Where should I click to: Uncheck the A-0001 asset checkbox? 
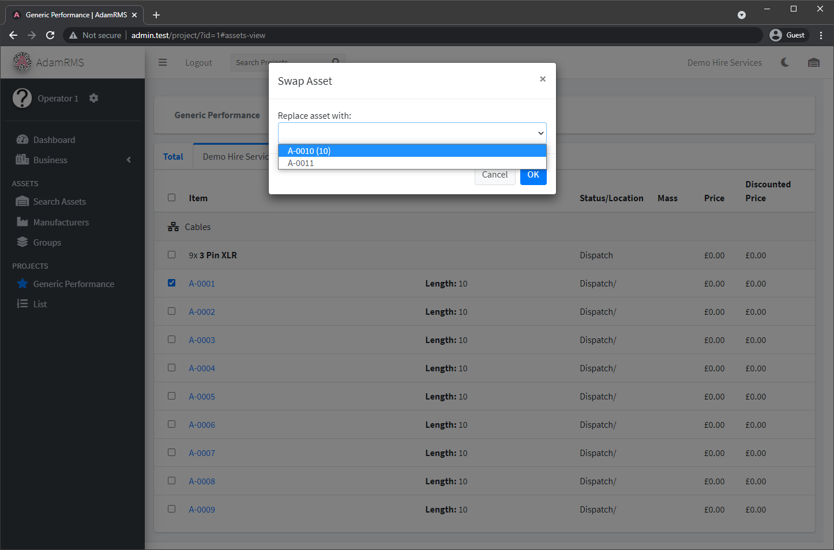pyautogui.click(x=172, y=283)
